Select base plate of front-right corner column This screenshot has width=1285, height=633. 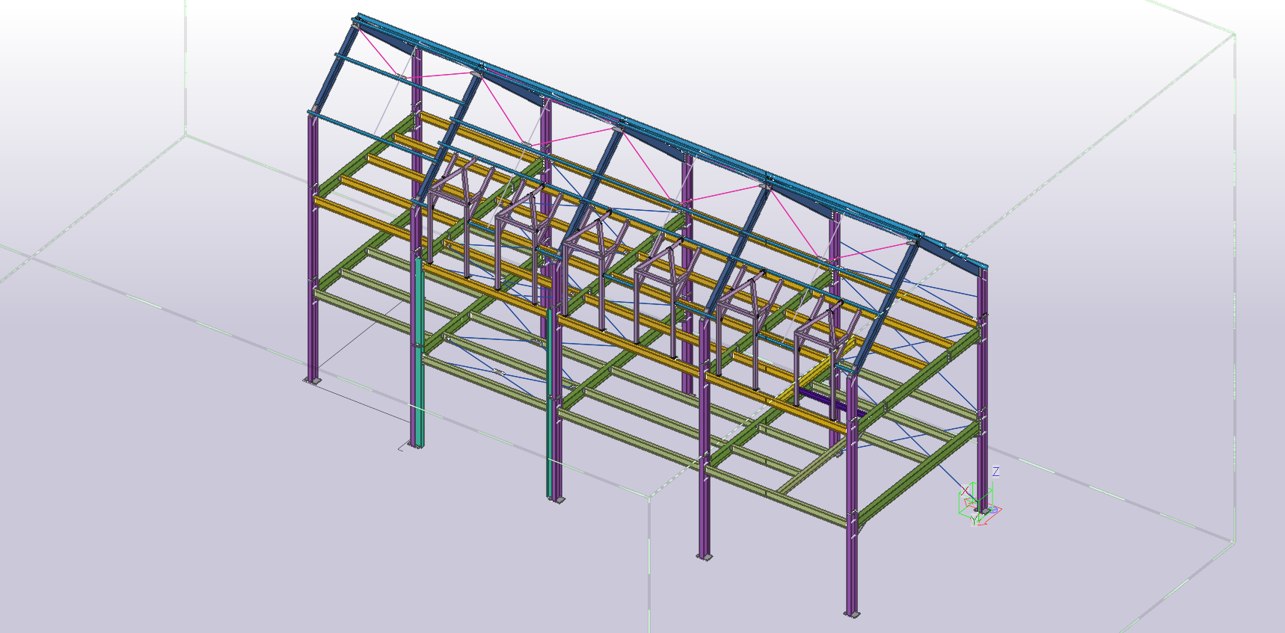[851, 614]
